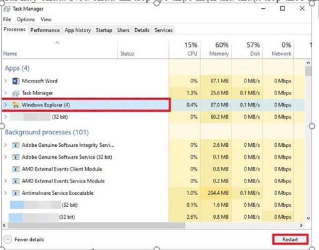Screen dimensions: 319x250
Task: Select the Background processes (101) heading
Action: click(x=47, y=132)
